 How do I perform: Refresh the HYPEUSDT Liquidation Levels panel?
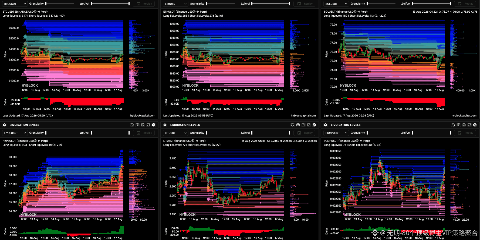click(132, 125)
